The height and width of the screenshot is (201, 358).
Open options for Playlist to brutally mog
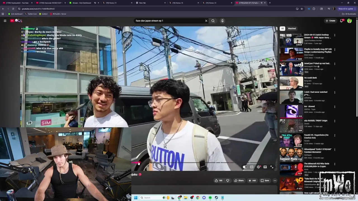pos(335,49)
